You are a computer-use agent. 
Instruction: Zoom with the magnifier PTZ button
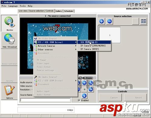(91, 83)
